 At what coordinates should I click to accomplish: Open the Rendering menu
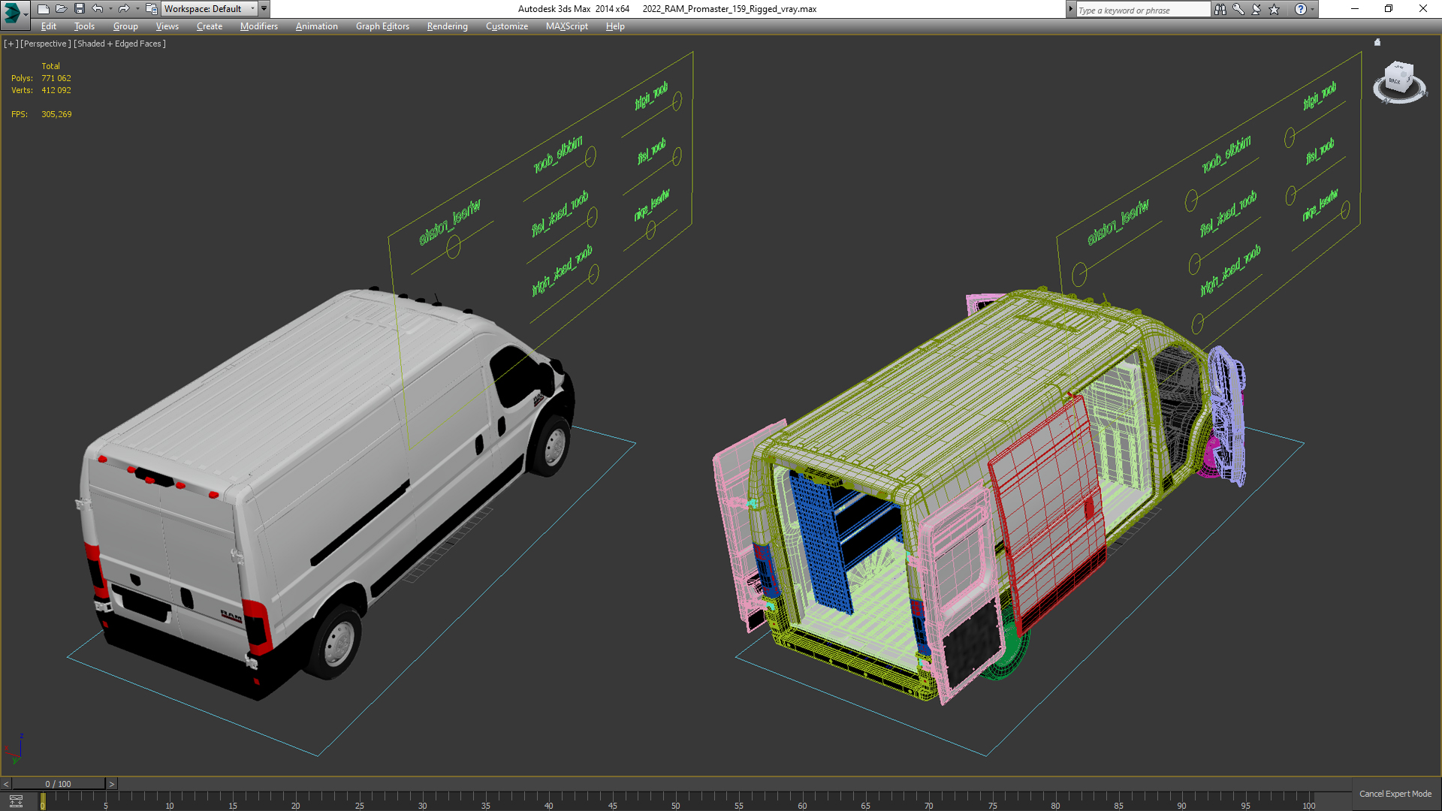pyautogui.click(x=447, y=26)
